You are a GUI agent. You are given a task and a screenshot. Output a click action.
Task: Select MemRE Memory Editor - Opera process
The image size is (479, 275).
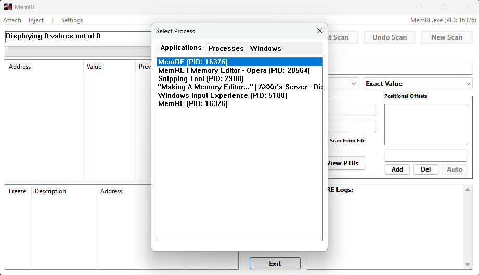pos(234,70)
